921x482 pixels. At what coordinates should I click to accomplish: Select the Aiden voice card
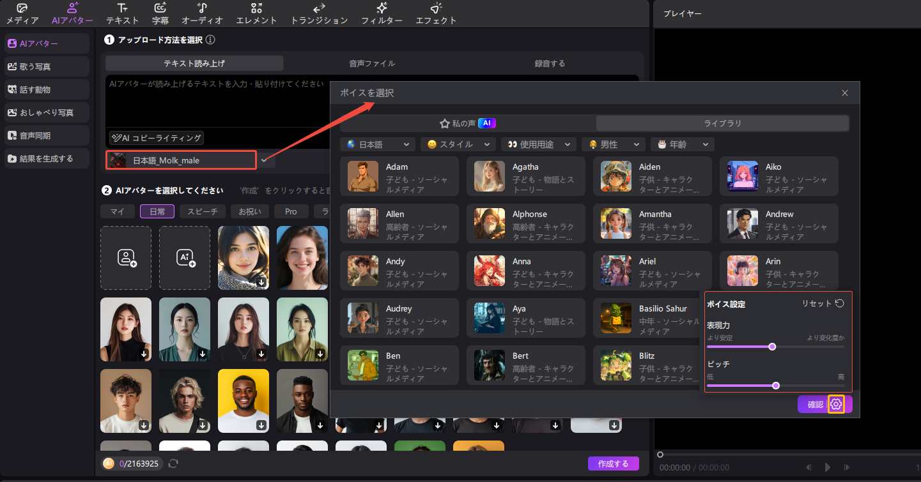click(653, 176)
